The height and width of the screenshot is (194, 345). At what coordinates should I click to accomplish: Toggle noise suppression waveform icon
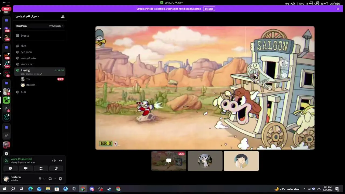(54, 161)
